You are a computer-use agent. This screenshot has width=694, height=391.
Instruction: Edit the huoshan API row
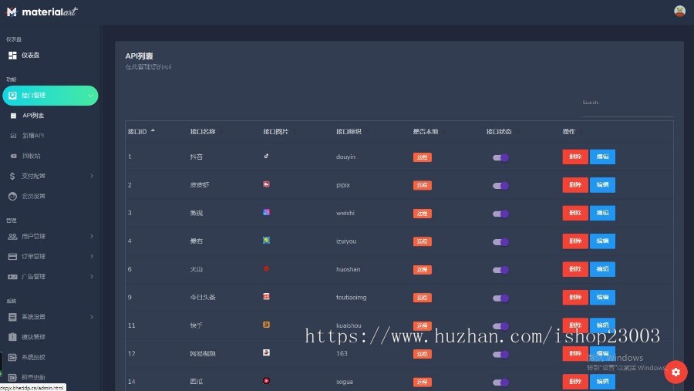602,269
